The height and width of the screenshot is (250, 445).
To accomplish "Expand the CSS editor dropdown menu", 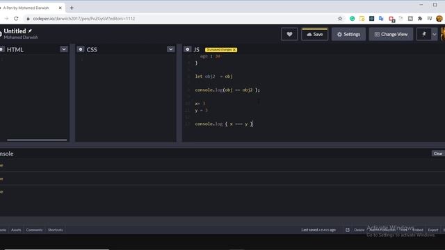I will click(170, 49).
